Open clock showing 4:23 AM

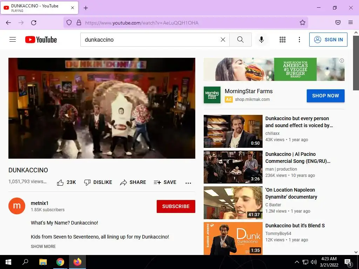[x=329, y=262]
